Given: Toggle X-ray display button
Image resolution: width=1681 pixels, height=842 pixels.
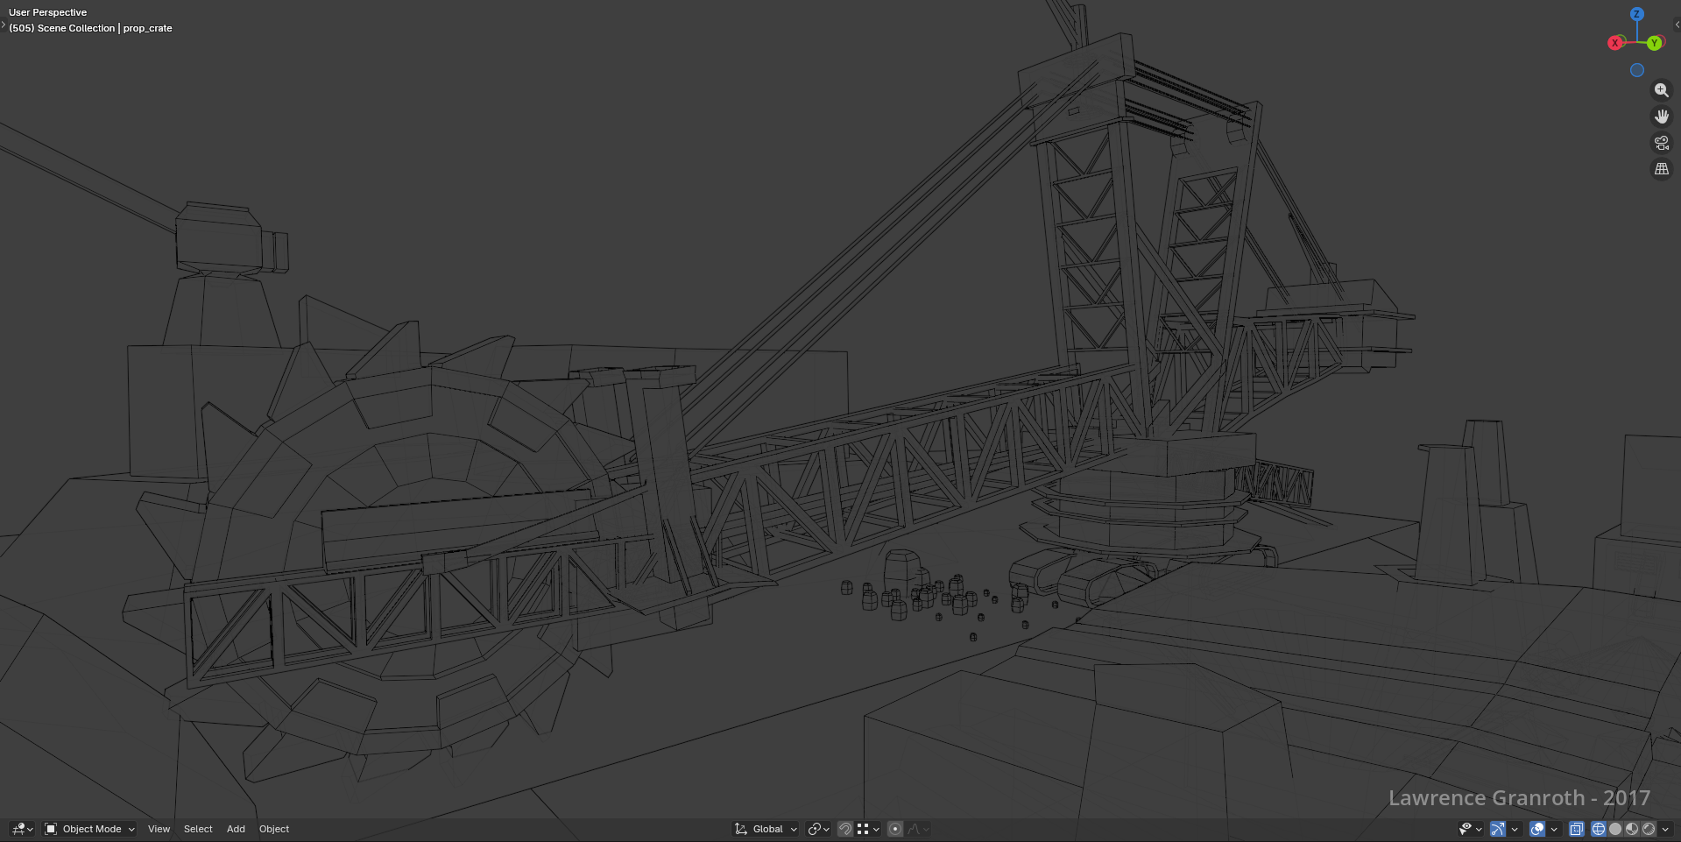Looking at the screenshot, I should [1577, 829].
